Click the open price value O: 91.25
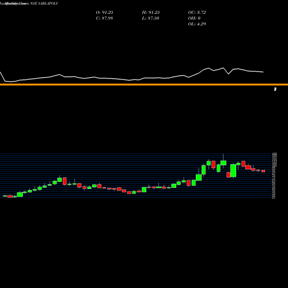 pos(104,13)
